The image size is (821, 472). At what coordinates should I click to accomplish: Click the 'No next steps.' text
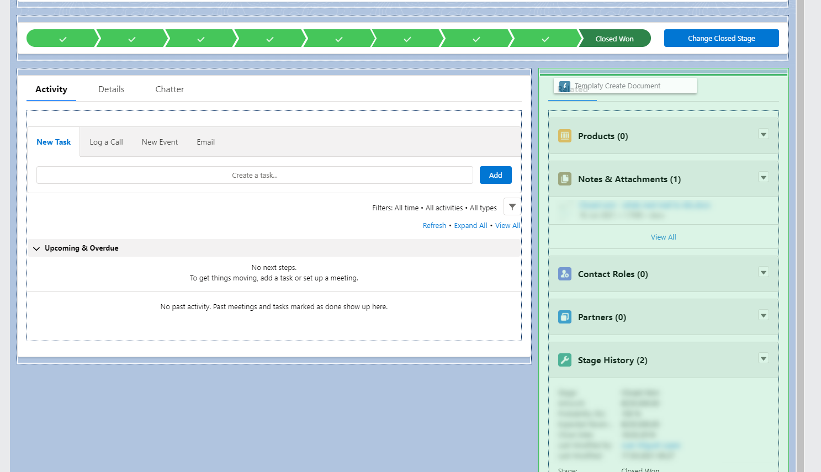[274, 268]
